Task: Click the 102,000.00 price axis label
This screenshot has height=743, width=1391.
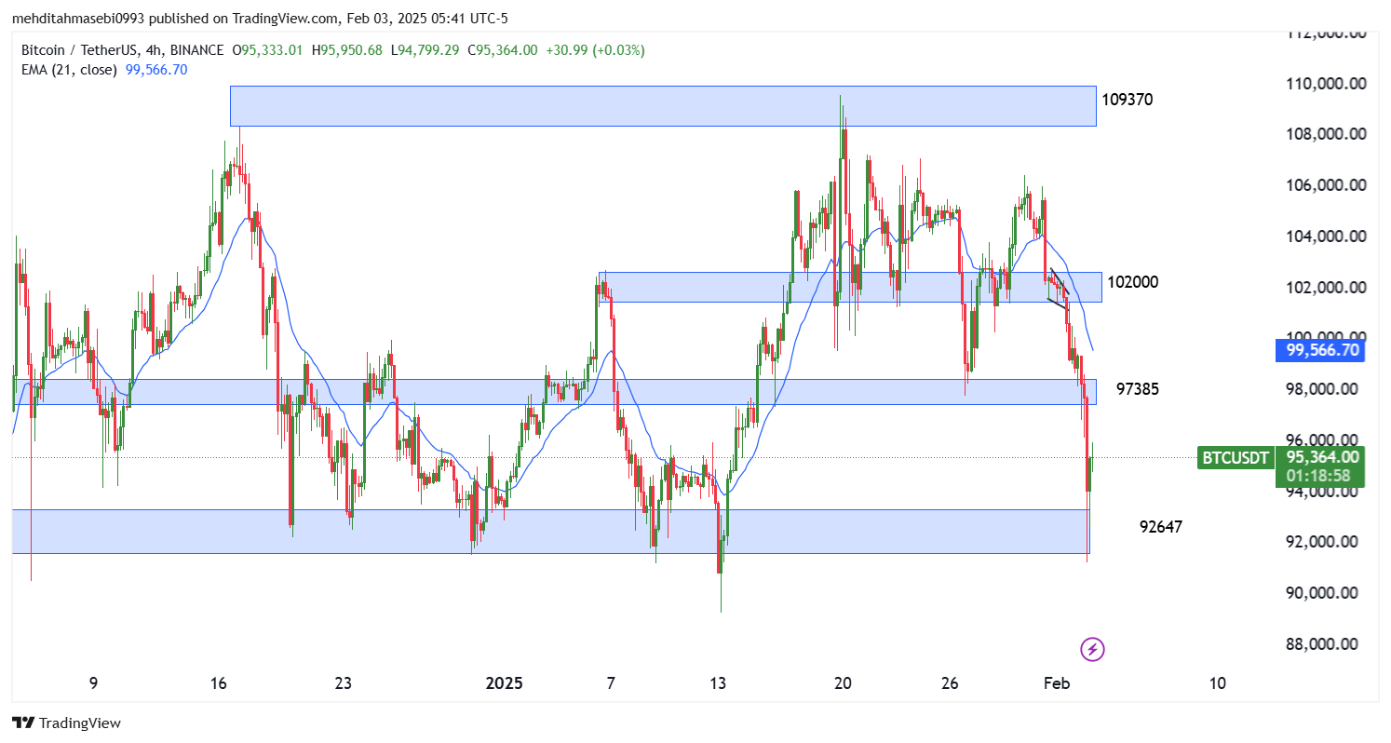Action: point(1326,287)
